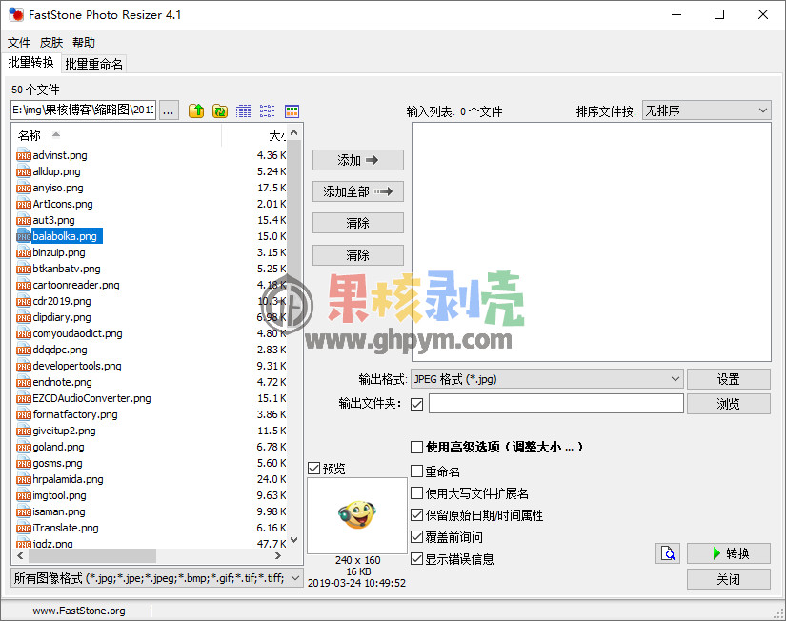Click the 浏览 browse button
This screenshot has height=621, width=786.
(728, 404)
